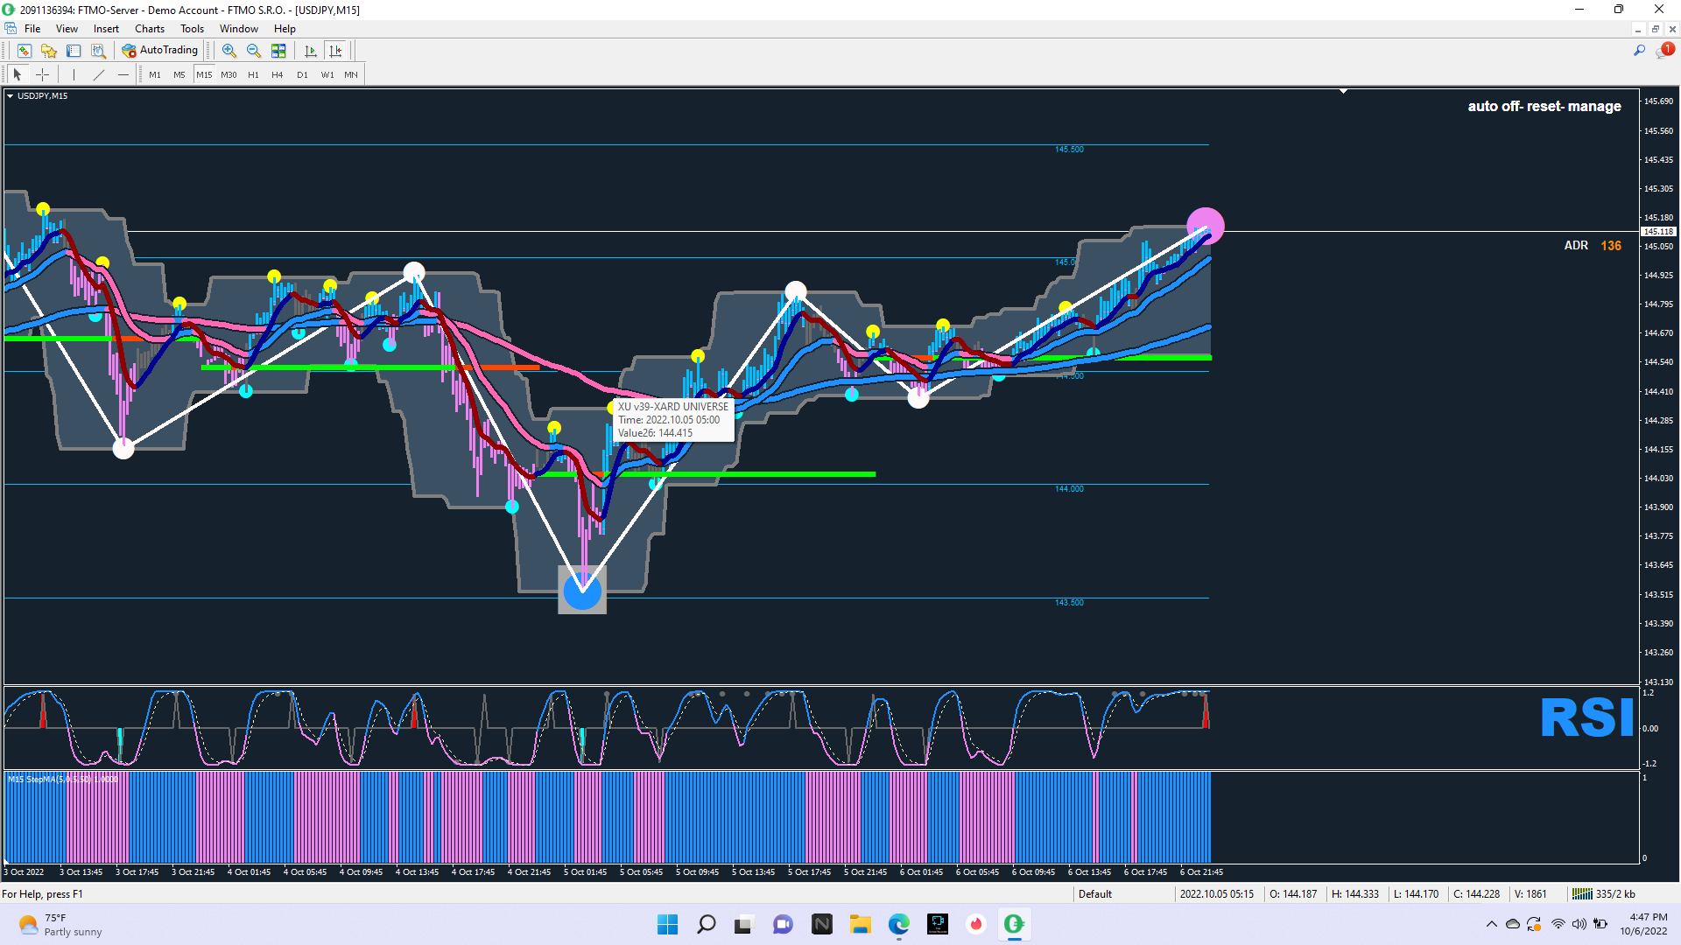1681x945 pixels.
Task: Toggle the Auto Scroll chart button
Action: (310, 51)
